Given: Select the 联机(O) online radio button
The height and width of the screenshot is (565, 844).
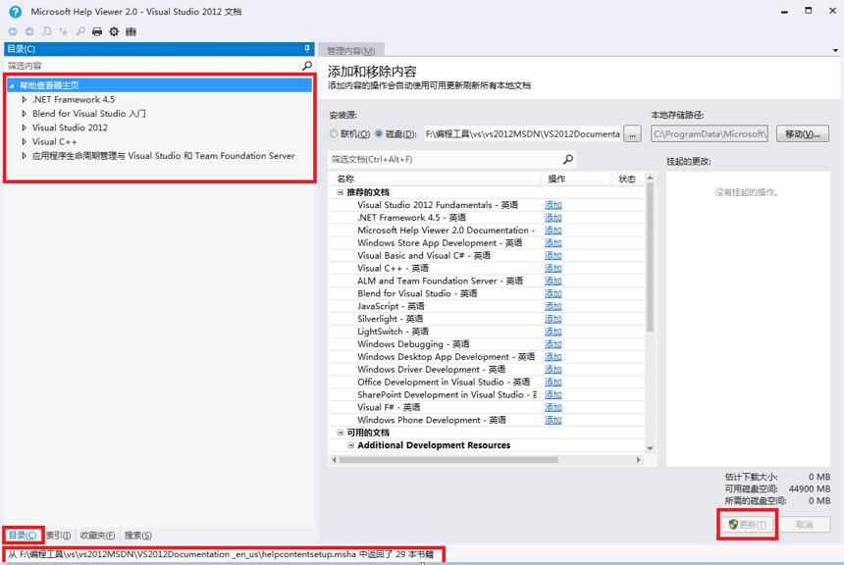Looking at the screenshot, I should (334, 133).
